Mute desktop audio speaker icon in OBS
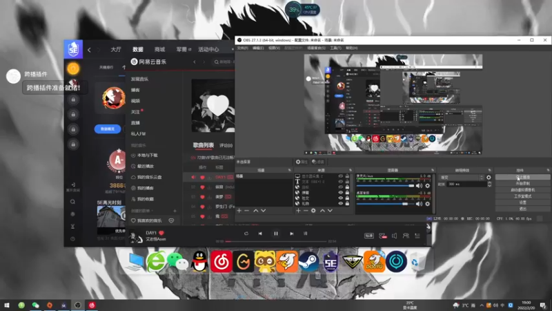This screenshot has width=552, height=311. 419,204
